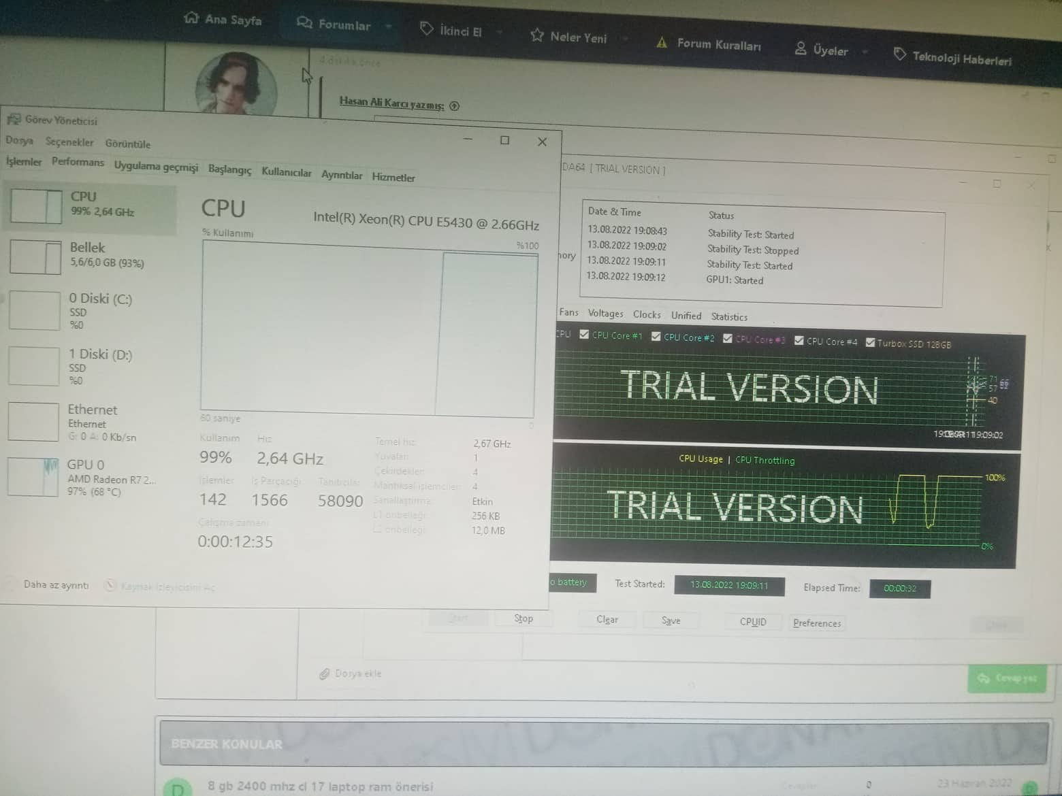Screen dimensions: 1062x796
Task: Click the home icon beside Ana Sayfa
Action: (191, 18)
